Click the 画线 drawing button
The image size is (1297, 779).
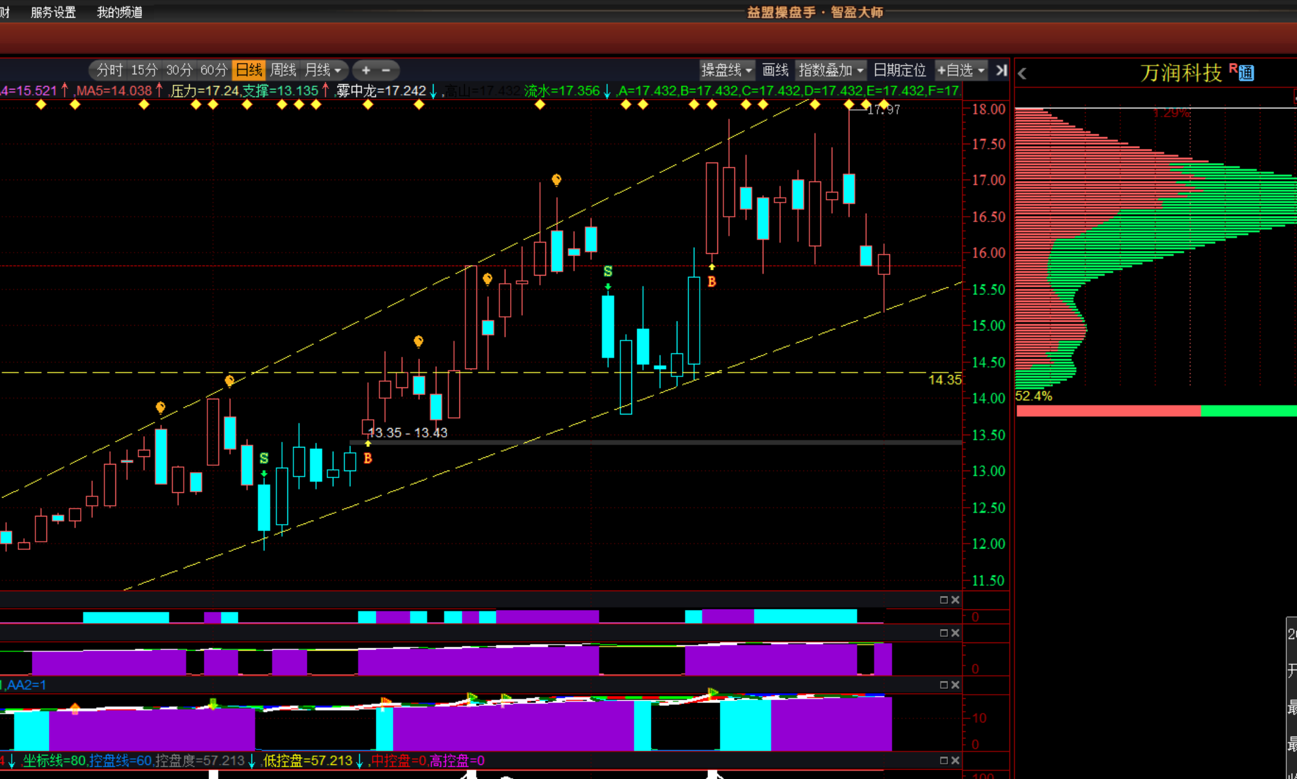point(775,71)
